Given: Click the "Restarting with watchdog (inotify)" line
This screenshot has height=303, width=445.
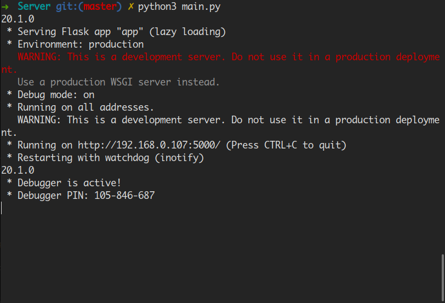Looking at the screenshot, I should [x=111, y=158].
